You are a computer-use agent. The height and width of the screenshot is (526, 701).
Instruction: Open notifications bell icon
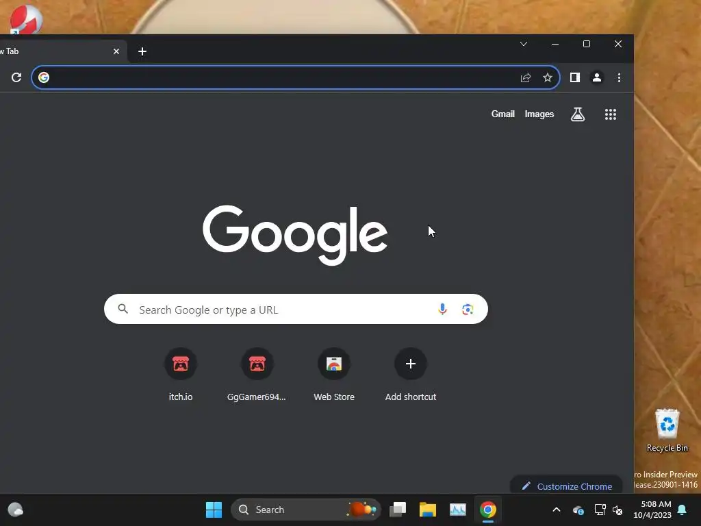click(683, 510)
